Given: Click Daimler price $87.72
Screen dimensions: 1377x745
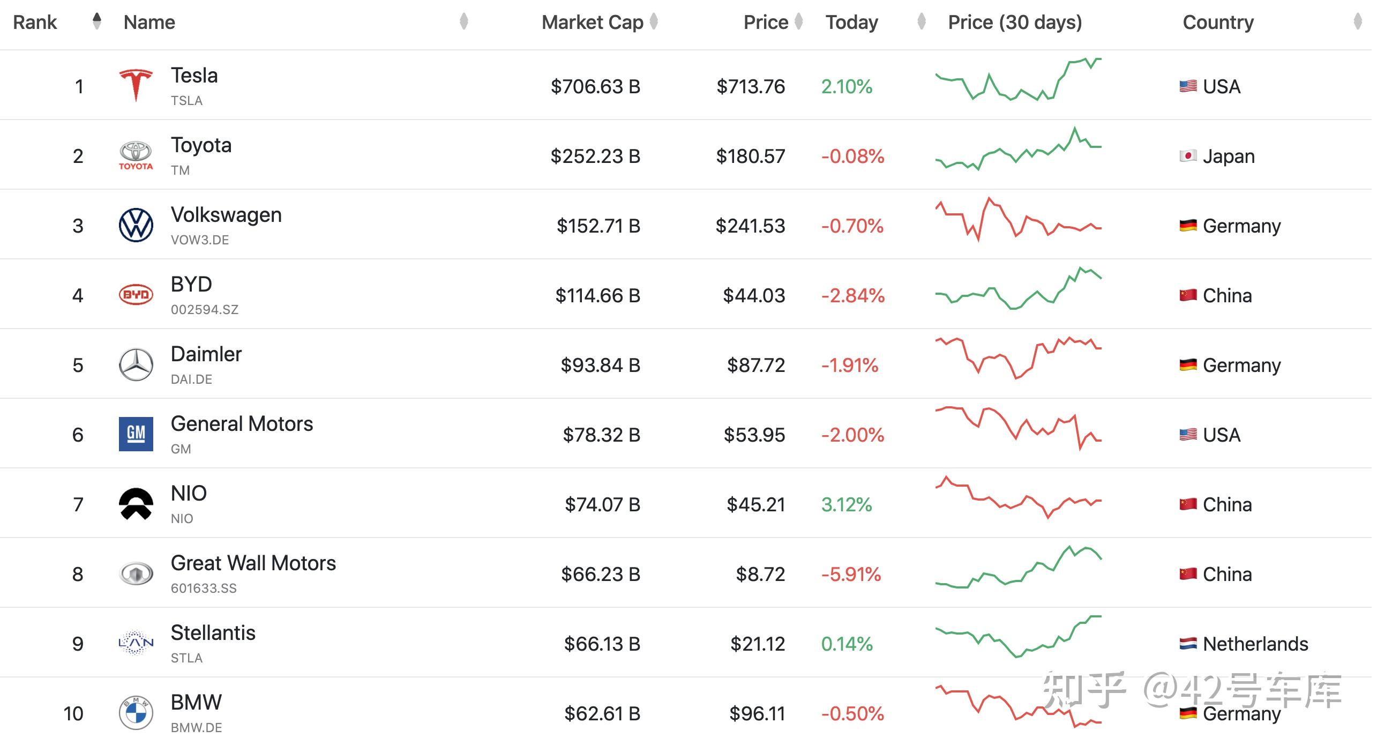Looking at the screenshot, I should pos(755,365).
